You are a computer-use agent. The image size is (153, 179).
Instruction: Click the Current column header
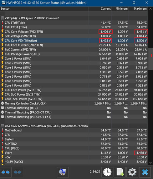tap(100, 9)
